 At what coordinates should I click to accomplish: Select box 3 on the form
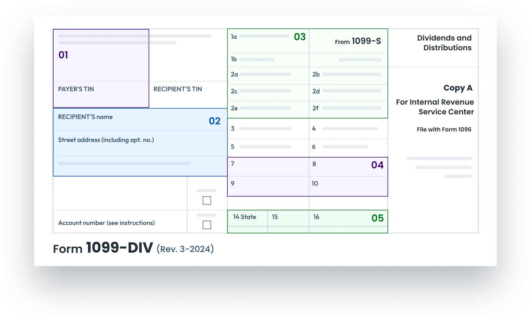click(x=268, y=129)
